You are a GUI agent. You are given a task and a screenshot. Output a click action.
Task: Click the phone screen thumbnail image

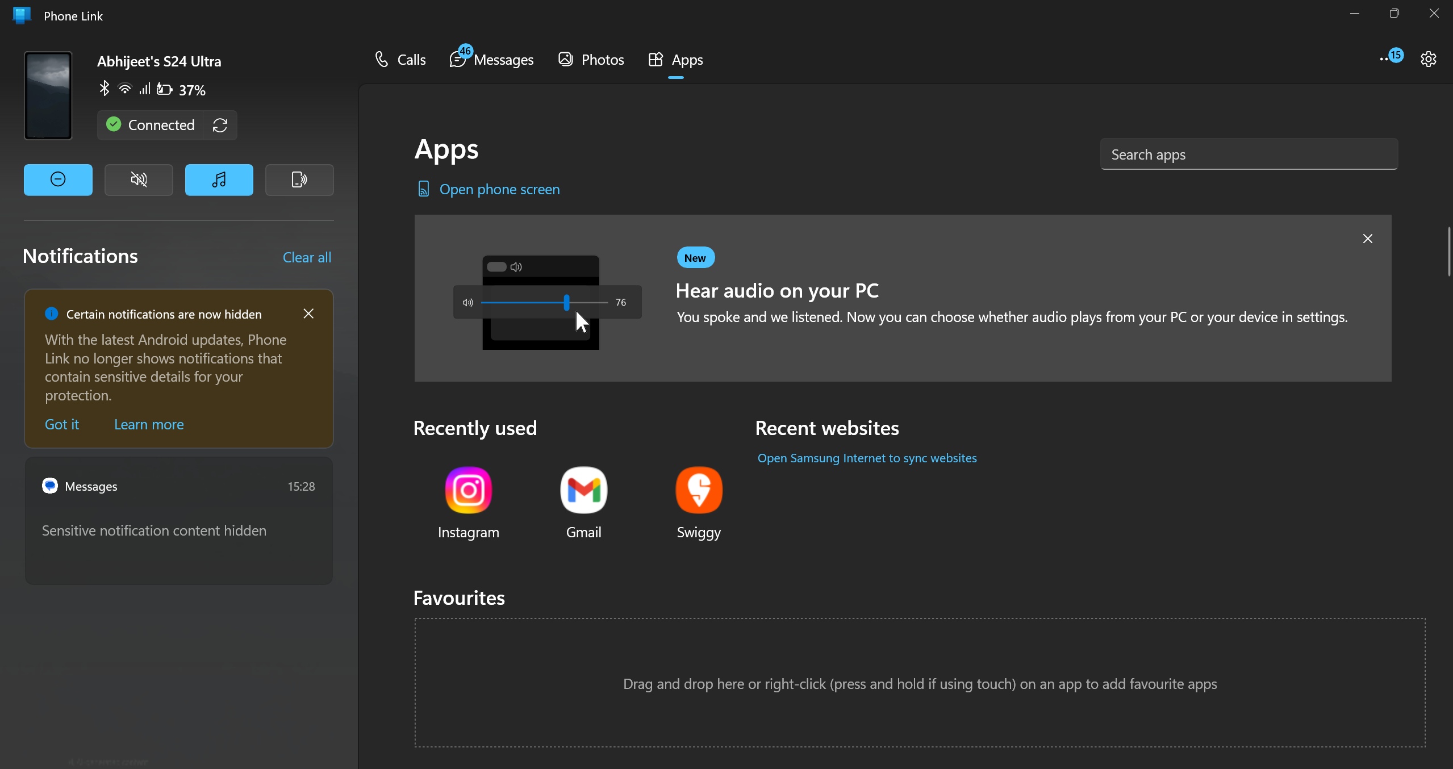(x=48, y=95)
